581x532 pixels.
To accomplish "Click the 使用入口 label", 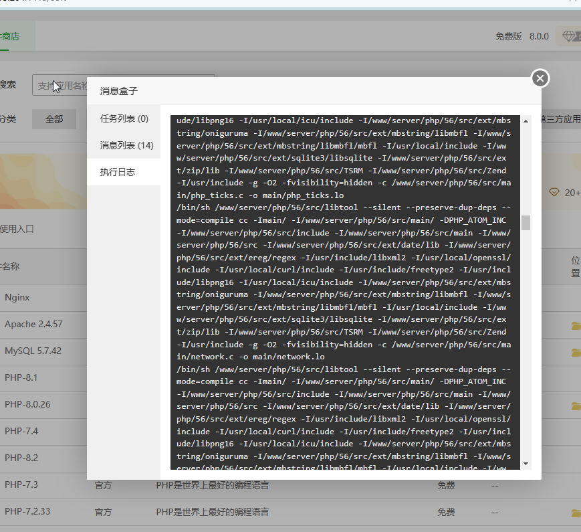I will pos(17,229).
